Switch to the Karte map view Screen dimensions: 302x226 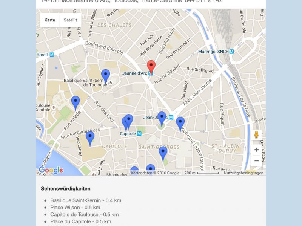coord(50,20)
